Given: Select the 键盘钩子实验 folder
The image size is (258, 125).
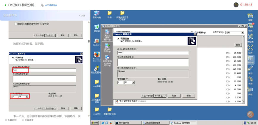Looking at the screenshot, I should click(x=110, y=111).
